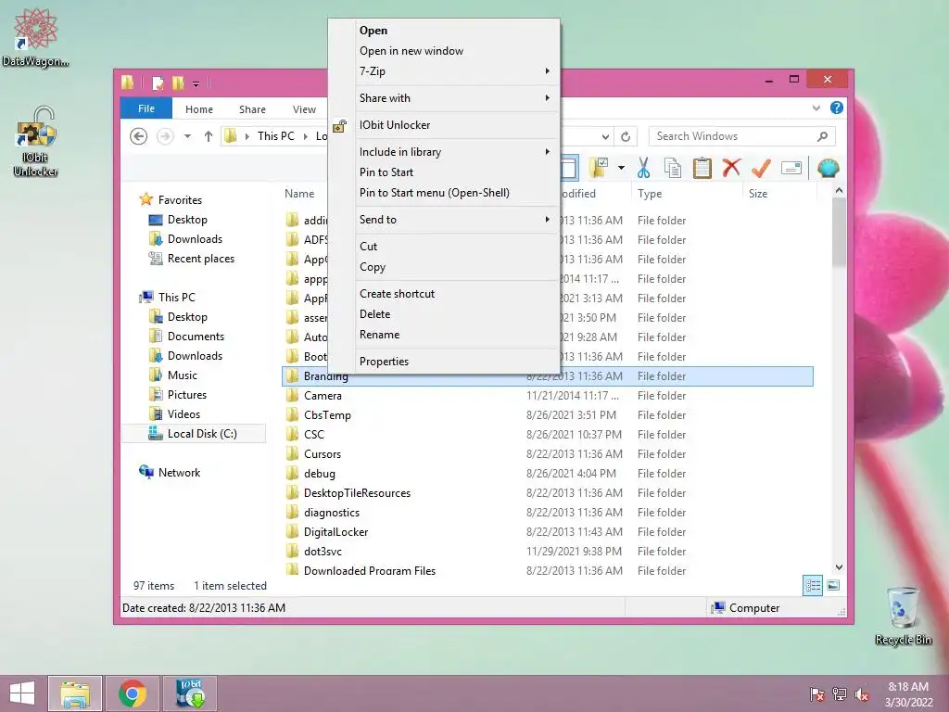Open the Home ribbon tab

point(199,109)
